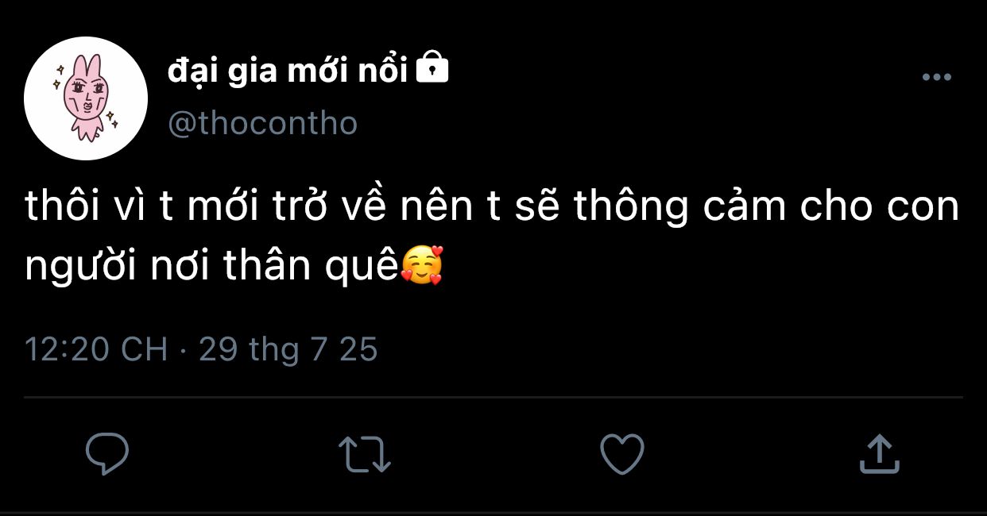Share the tweet via upload arrow icon
Viewport: 987px width, 516px height.
click(x=880, y=453)
